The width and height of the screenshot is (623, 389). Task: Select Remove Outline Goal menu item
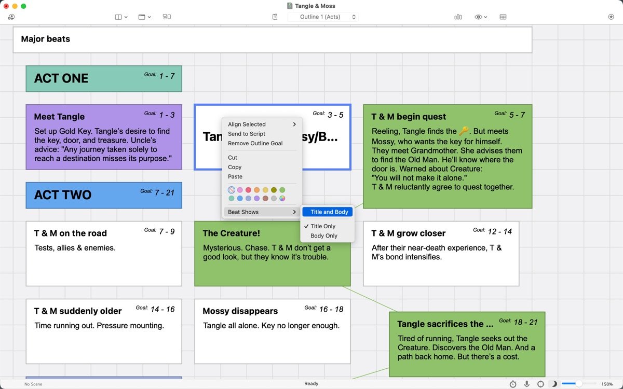pos(255,143)
